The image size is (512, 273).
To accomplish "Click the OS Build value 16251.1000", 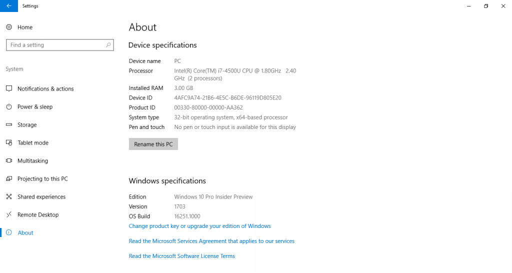I will point(187,216).
